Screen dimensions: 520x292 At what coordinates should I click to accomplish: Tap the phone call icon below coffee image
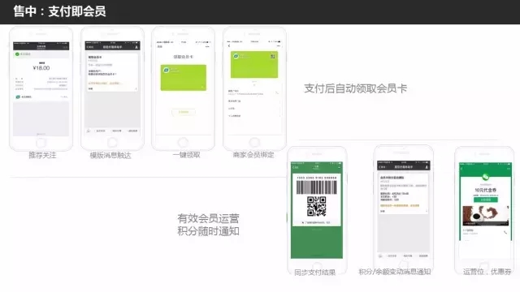[x=505, y=233]
